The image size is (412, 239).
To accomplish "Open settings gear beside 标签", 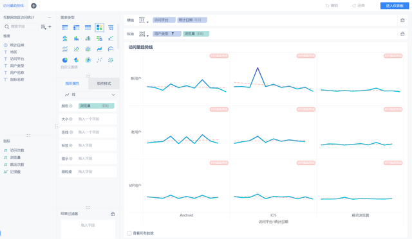I will [71, 145].
